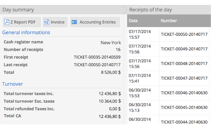Click the First receipt value TICKET-00035-20140509
This screenshot has width=211, height=128.
[97, 57]
